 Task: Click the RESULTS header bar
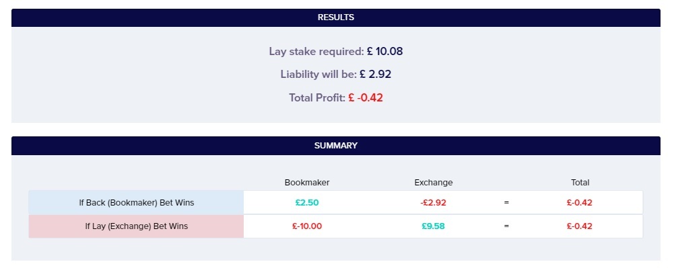[x=336, y=17]
